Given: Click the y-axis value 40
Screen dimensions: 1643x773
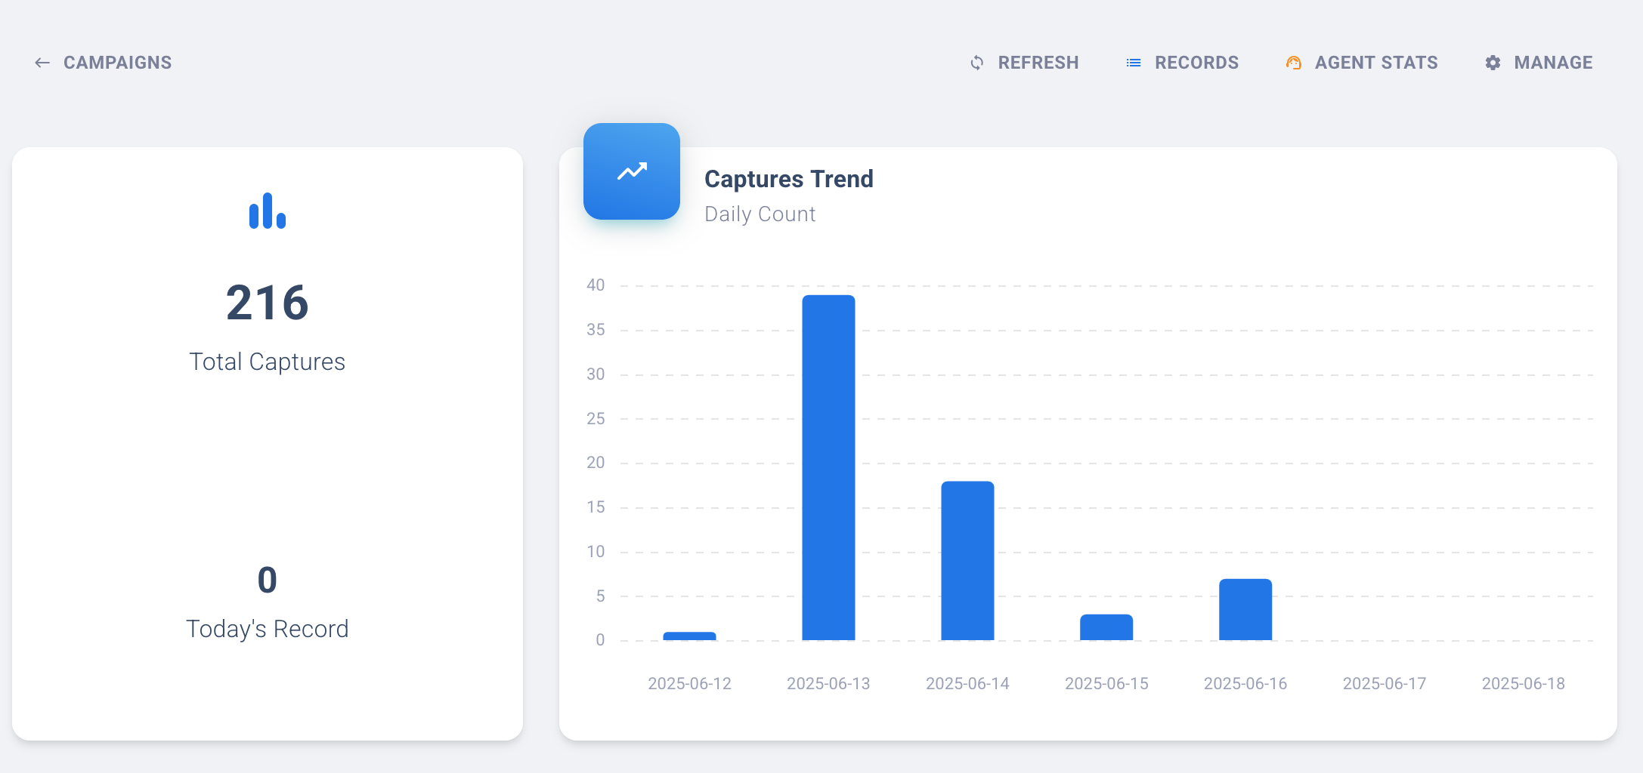Looking at the screenshot, I should tap(596, 285).
